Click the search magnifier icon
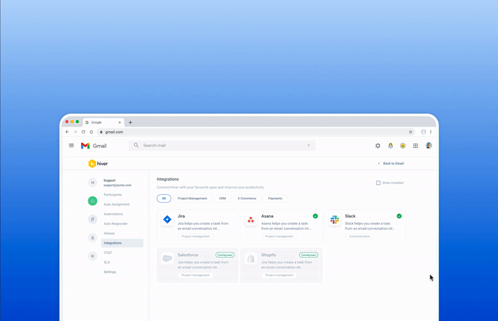498x321 pixels. point(136,145)
